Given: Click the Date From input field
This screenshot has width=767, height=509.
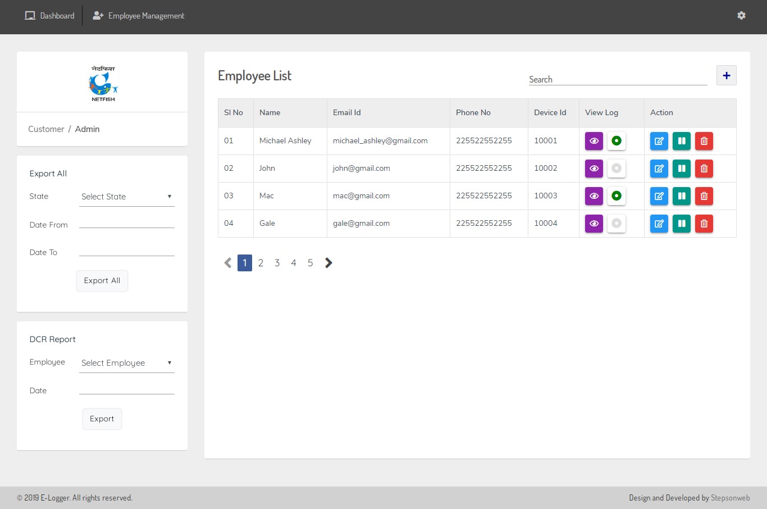Looking at the screenshot, I should point(127,222).
